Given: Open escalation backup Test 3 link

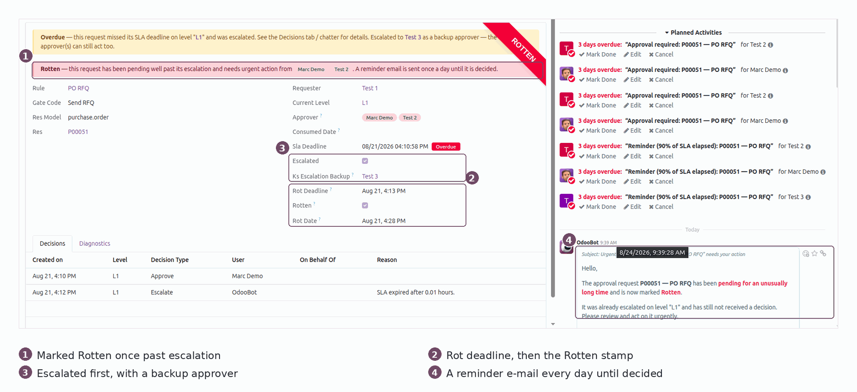Looking at the screenshot, I should [370, 176].
